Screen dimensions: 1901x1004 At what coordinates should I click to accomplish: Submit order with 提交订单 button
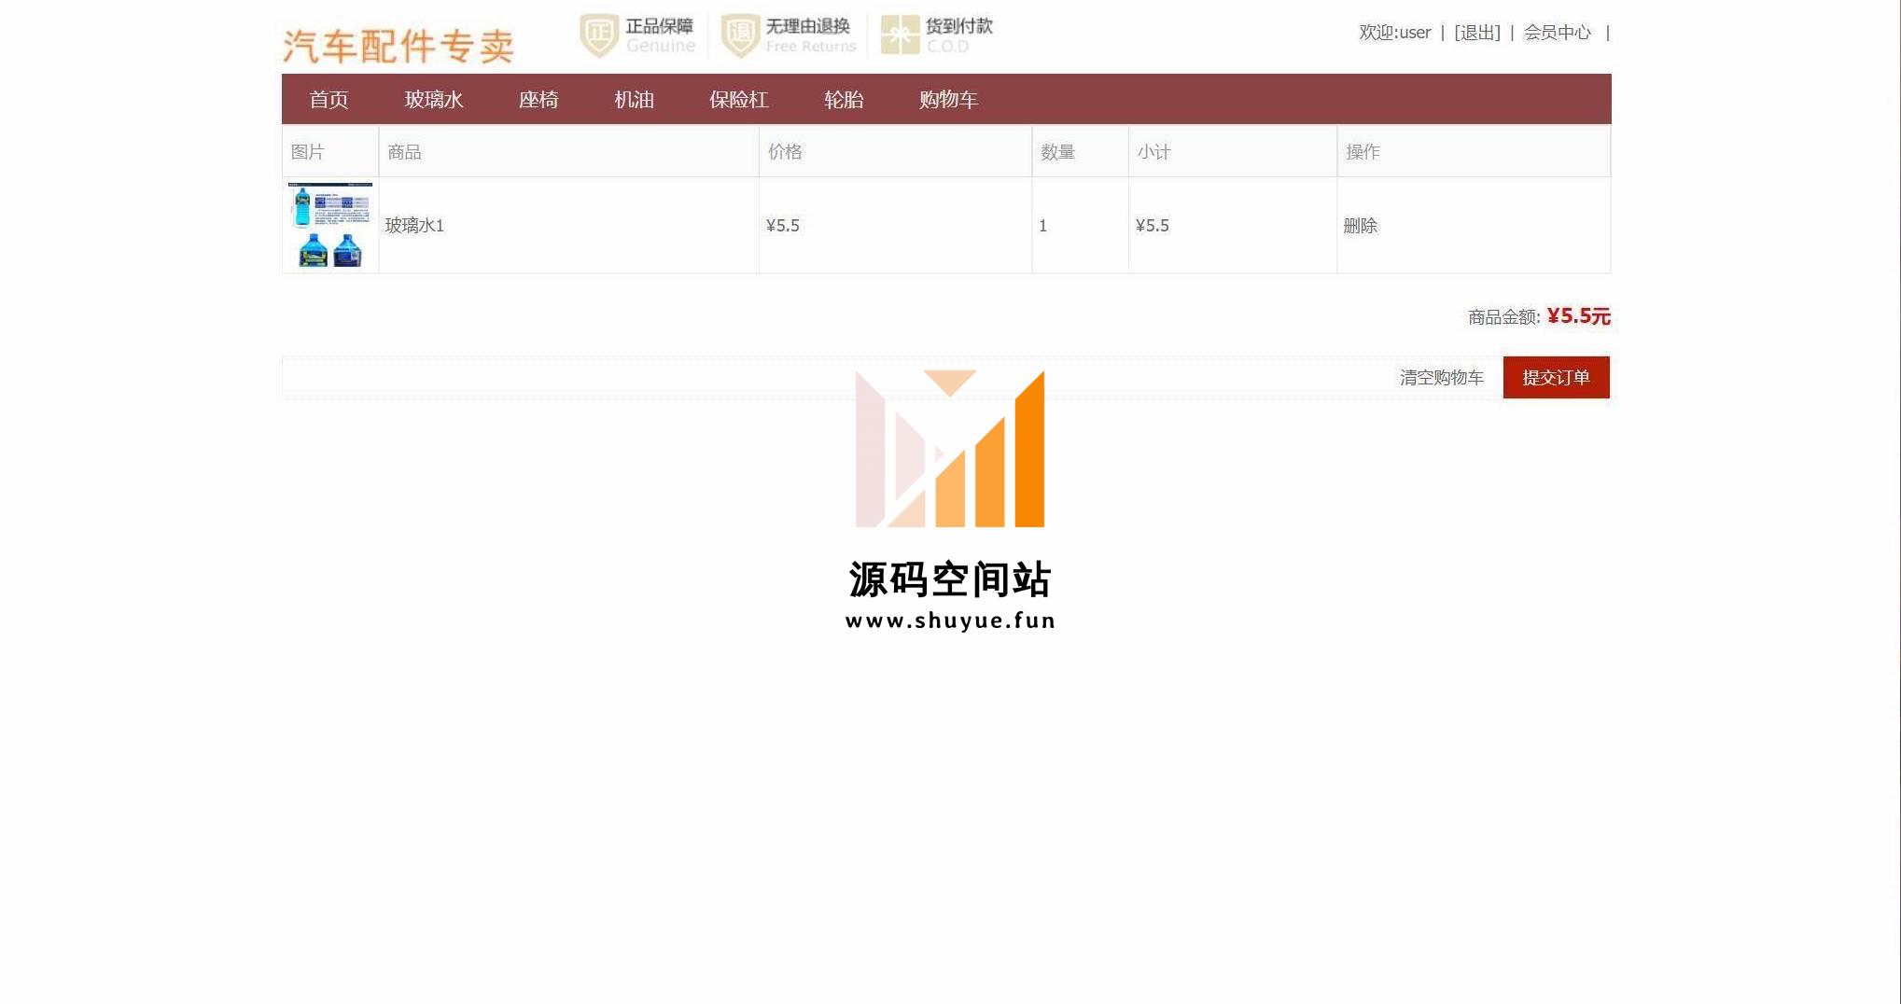[1556, 377]
